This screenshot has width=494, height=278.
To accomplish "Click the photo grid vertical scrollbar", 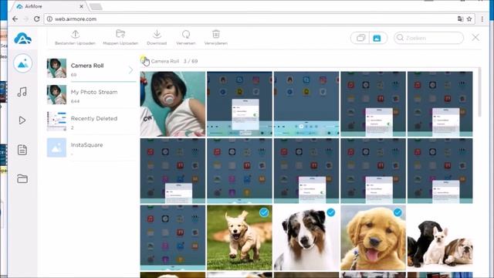I will pyautogui.click(x=479, y=92).
